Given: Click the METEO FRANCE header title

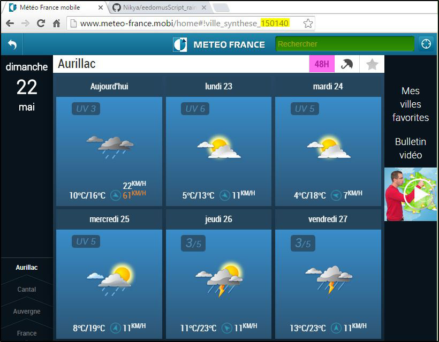Looking at the screenshot, I should (x=229, y=44).
